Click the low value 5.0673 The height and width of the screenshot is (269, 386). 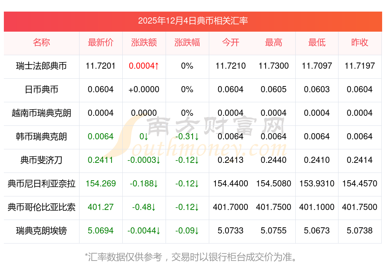coord(317,231)
